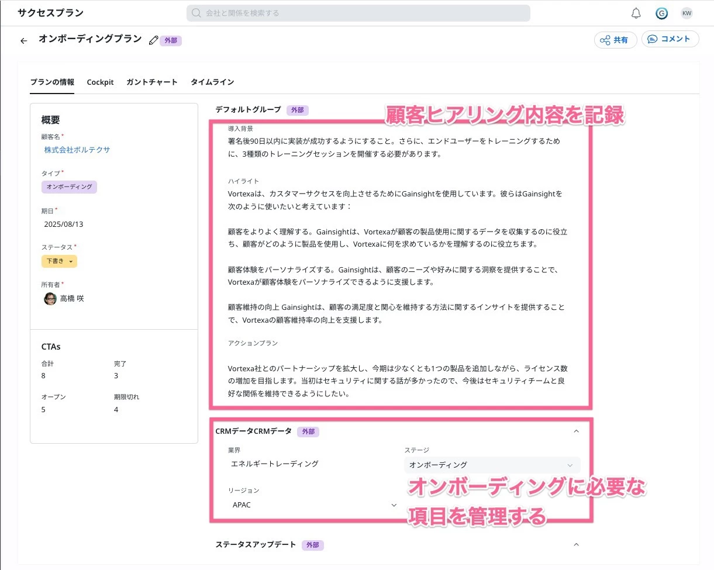Open the リージョン APAC dropdown
This screenshot has height=570, width=714.
click(314, 505)
